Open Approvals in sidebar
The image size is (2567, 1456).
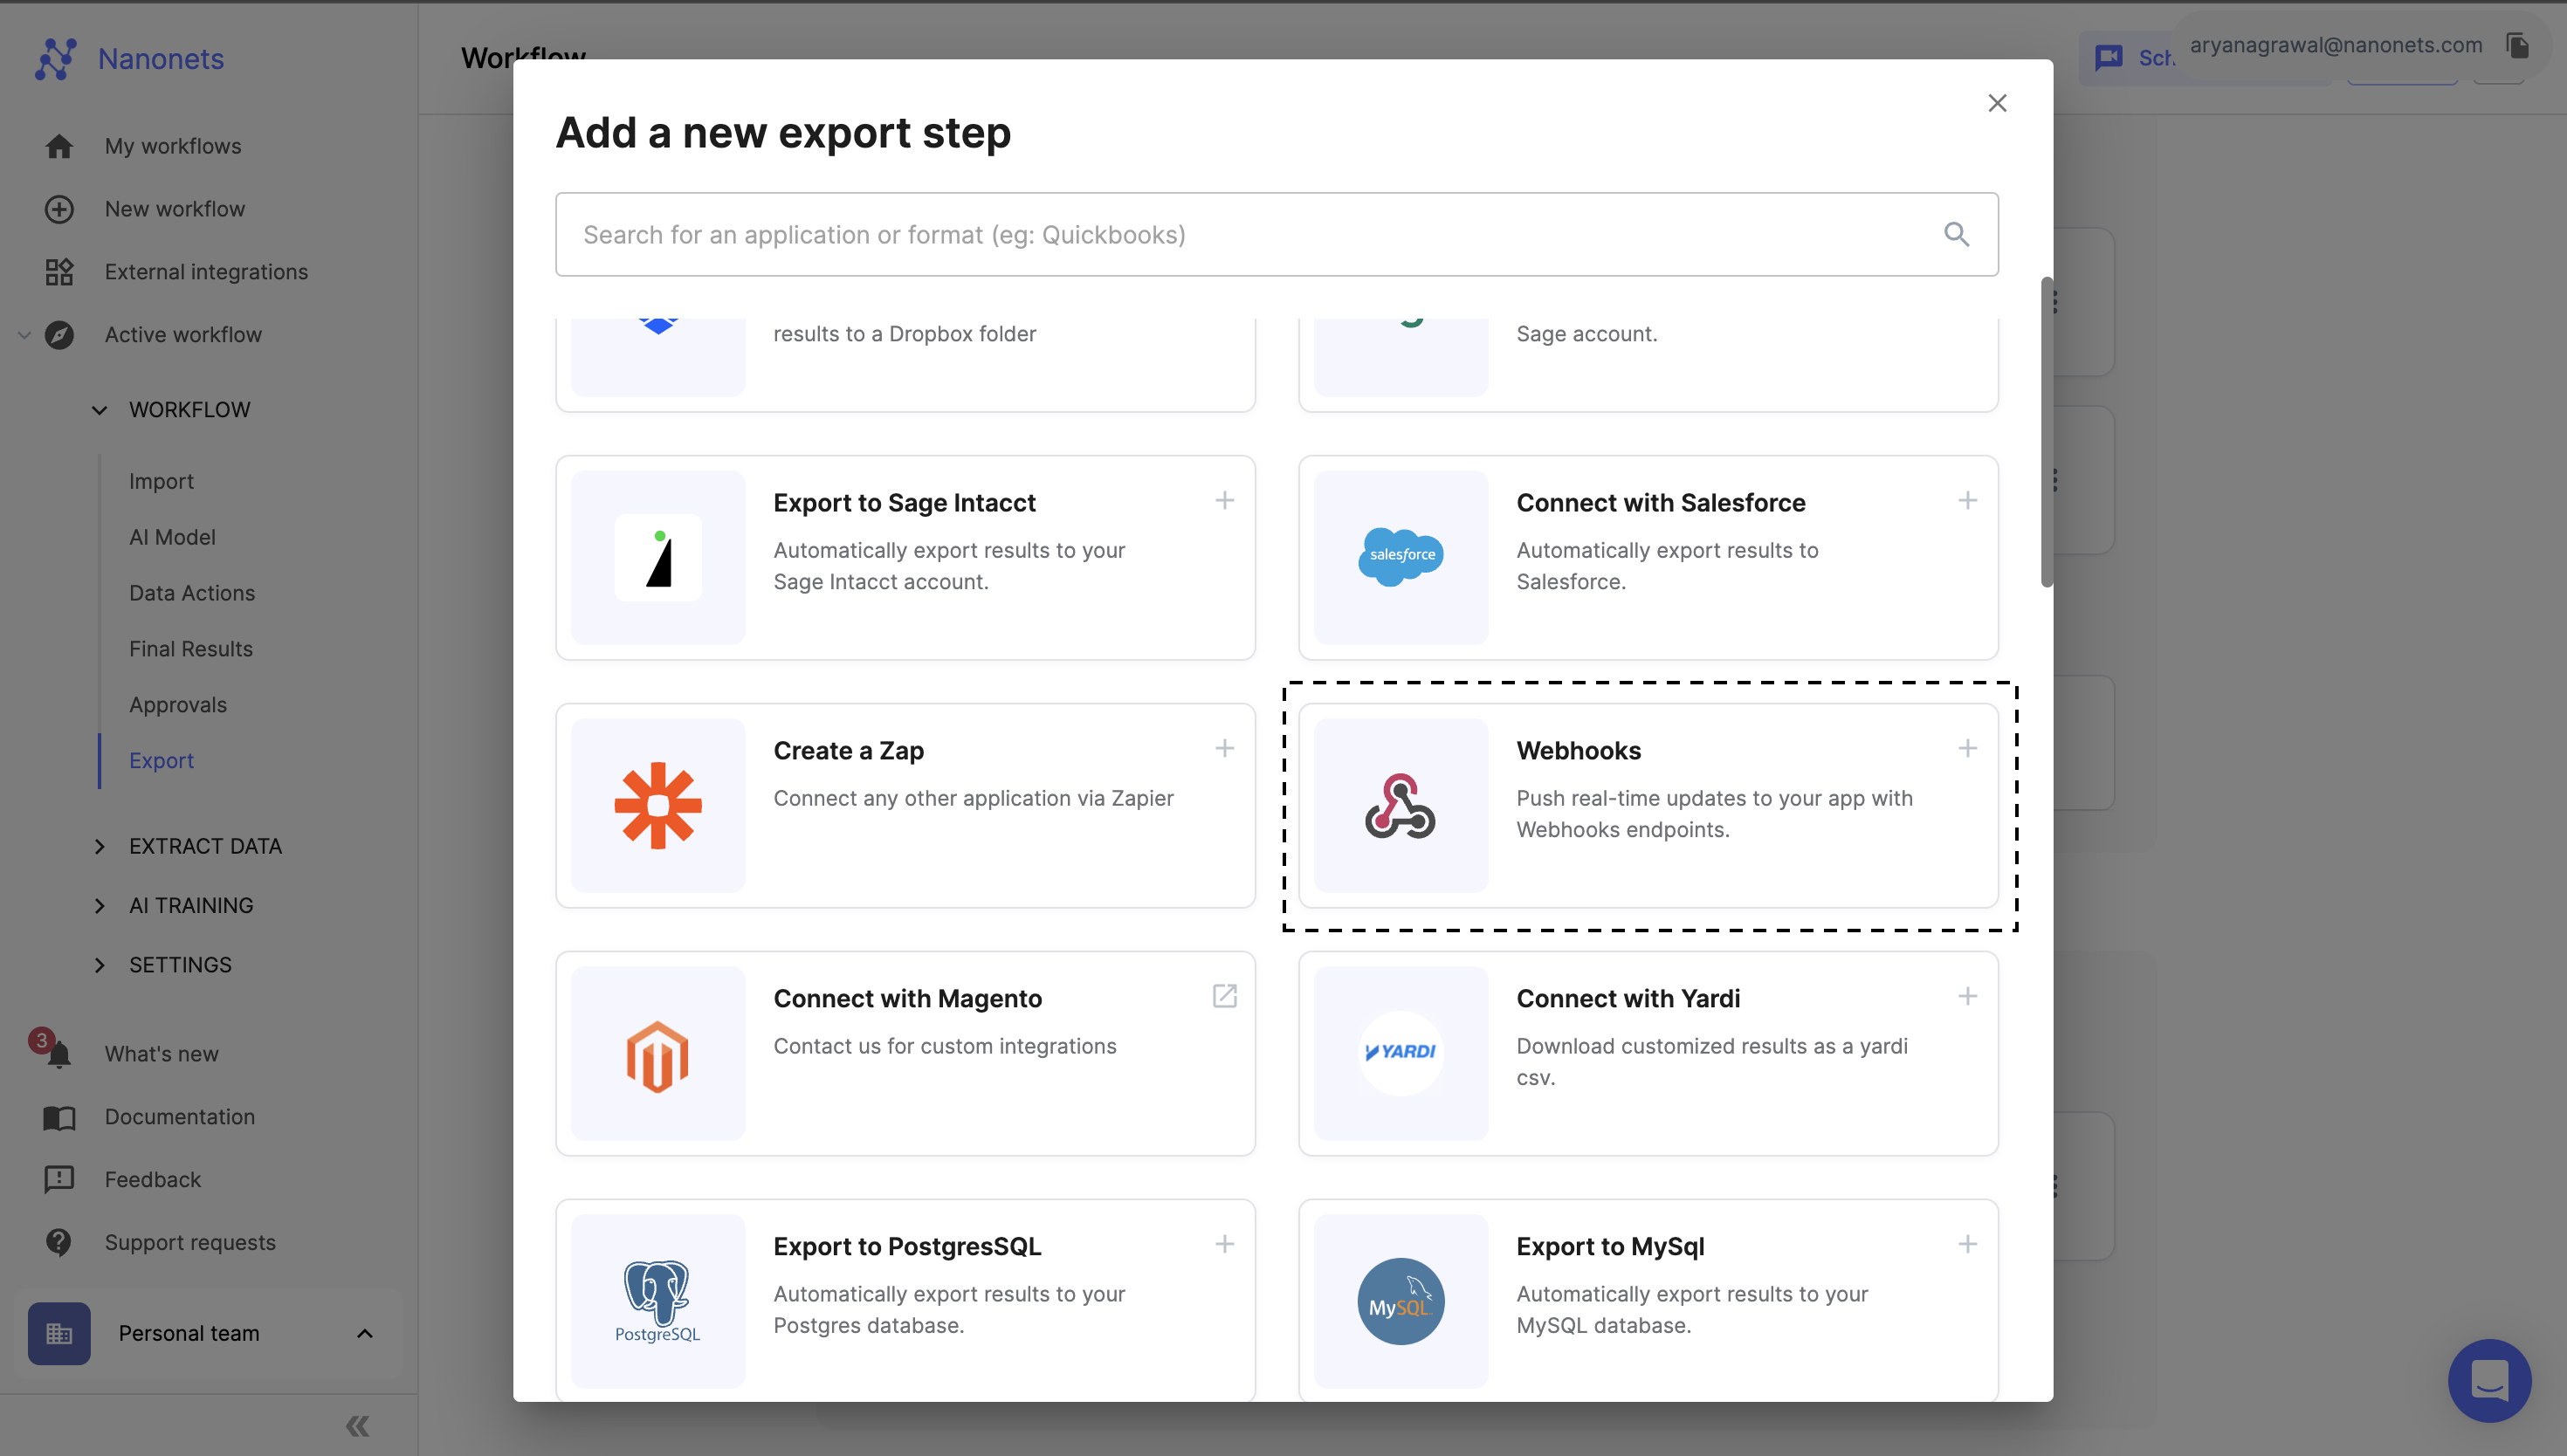(178, 705)
